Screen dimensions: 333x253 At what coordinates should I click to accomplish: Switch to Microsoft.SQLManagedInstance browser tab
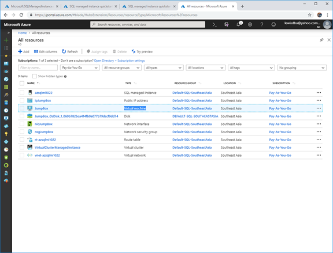click(x=32, y=6)
